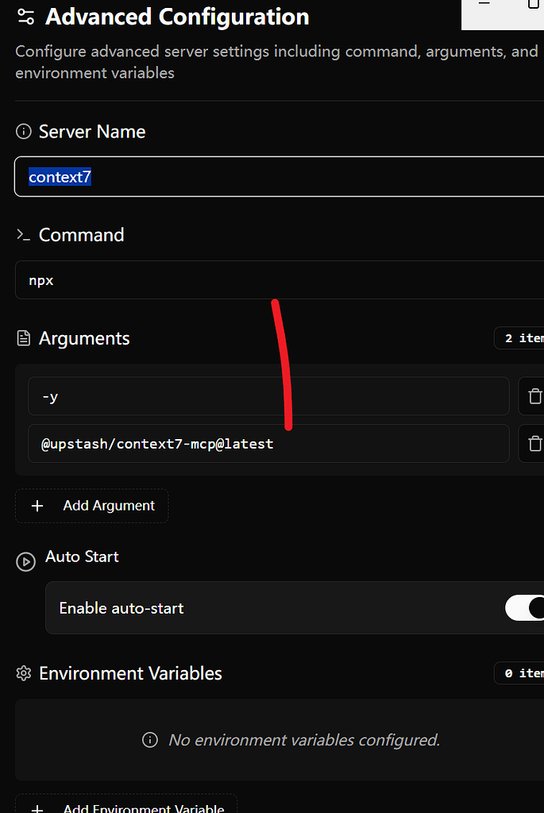This screenshot has height=813, width=544.
Task: Click the Auto Start play circle icon
Action: (26, 561)
